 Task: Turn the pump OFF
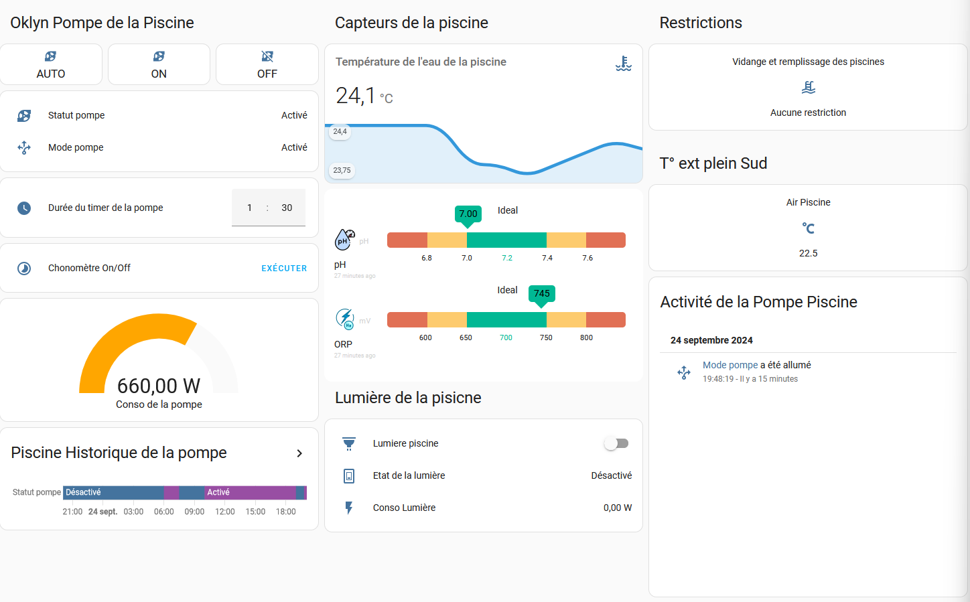[267, 64]
